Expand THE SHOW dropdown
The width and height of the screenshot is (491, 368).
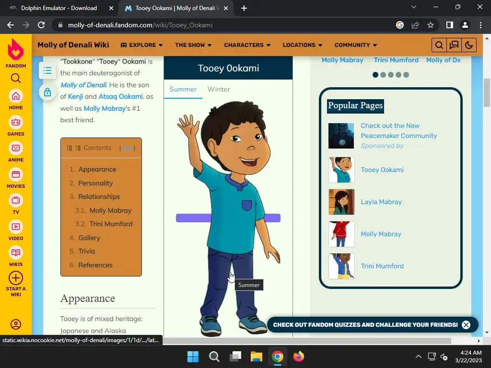click(193, 45)
